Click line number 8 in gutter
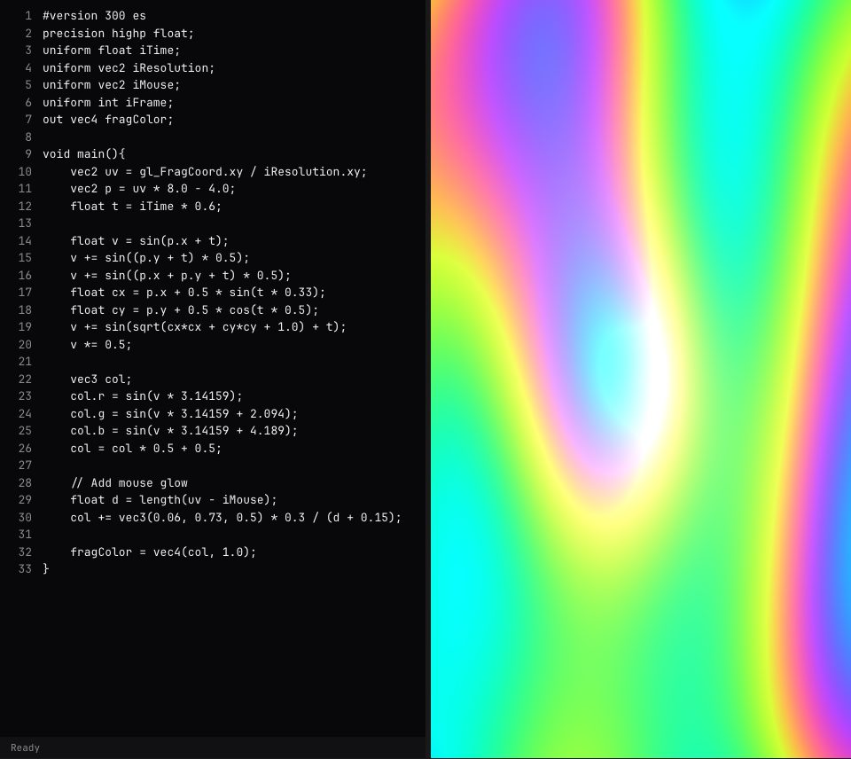This screenshot has height=759, width=851. point(28,137)
